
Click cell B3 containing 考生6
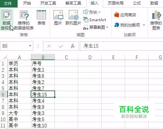coord(43,76)
